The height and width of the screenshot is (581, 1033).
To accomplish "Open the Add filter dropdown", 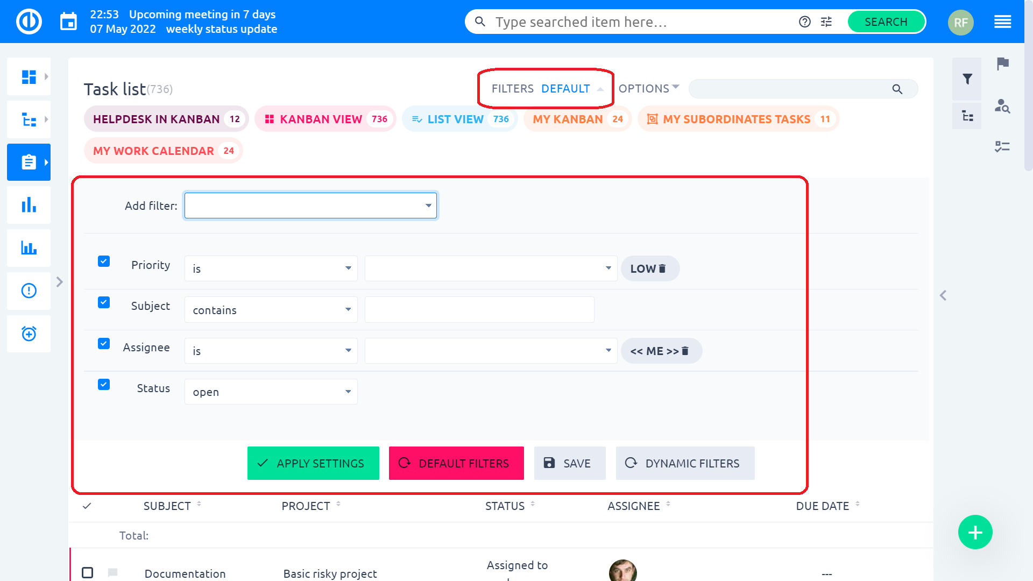I will pyautogui.click(x=310, y=206).
